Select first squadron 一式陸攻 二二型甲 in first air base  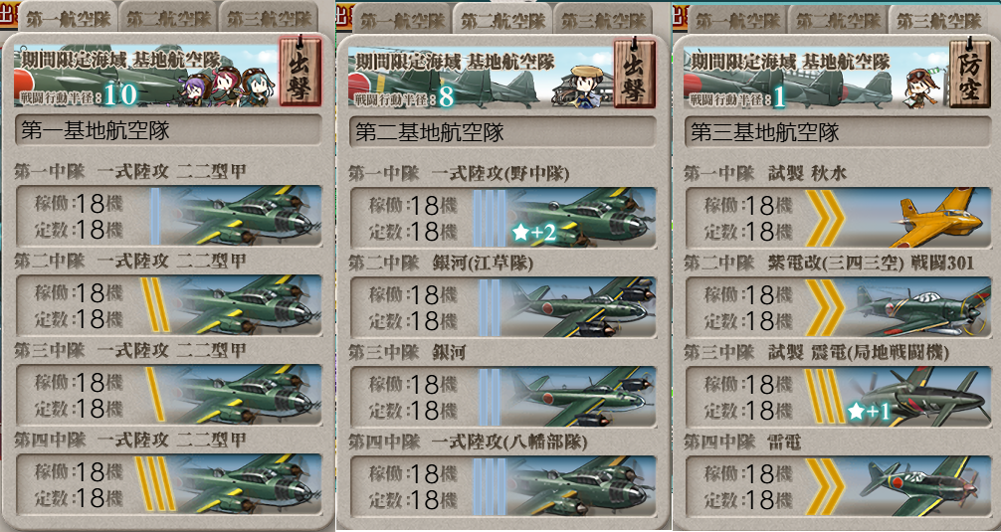[168, 216]
